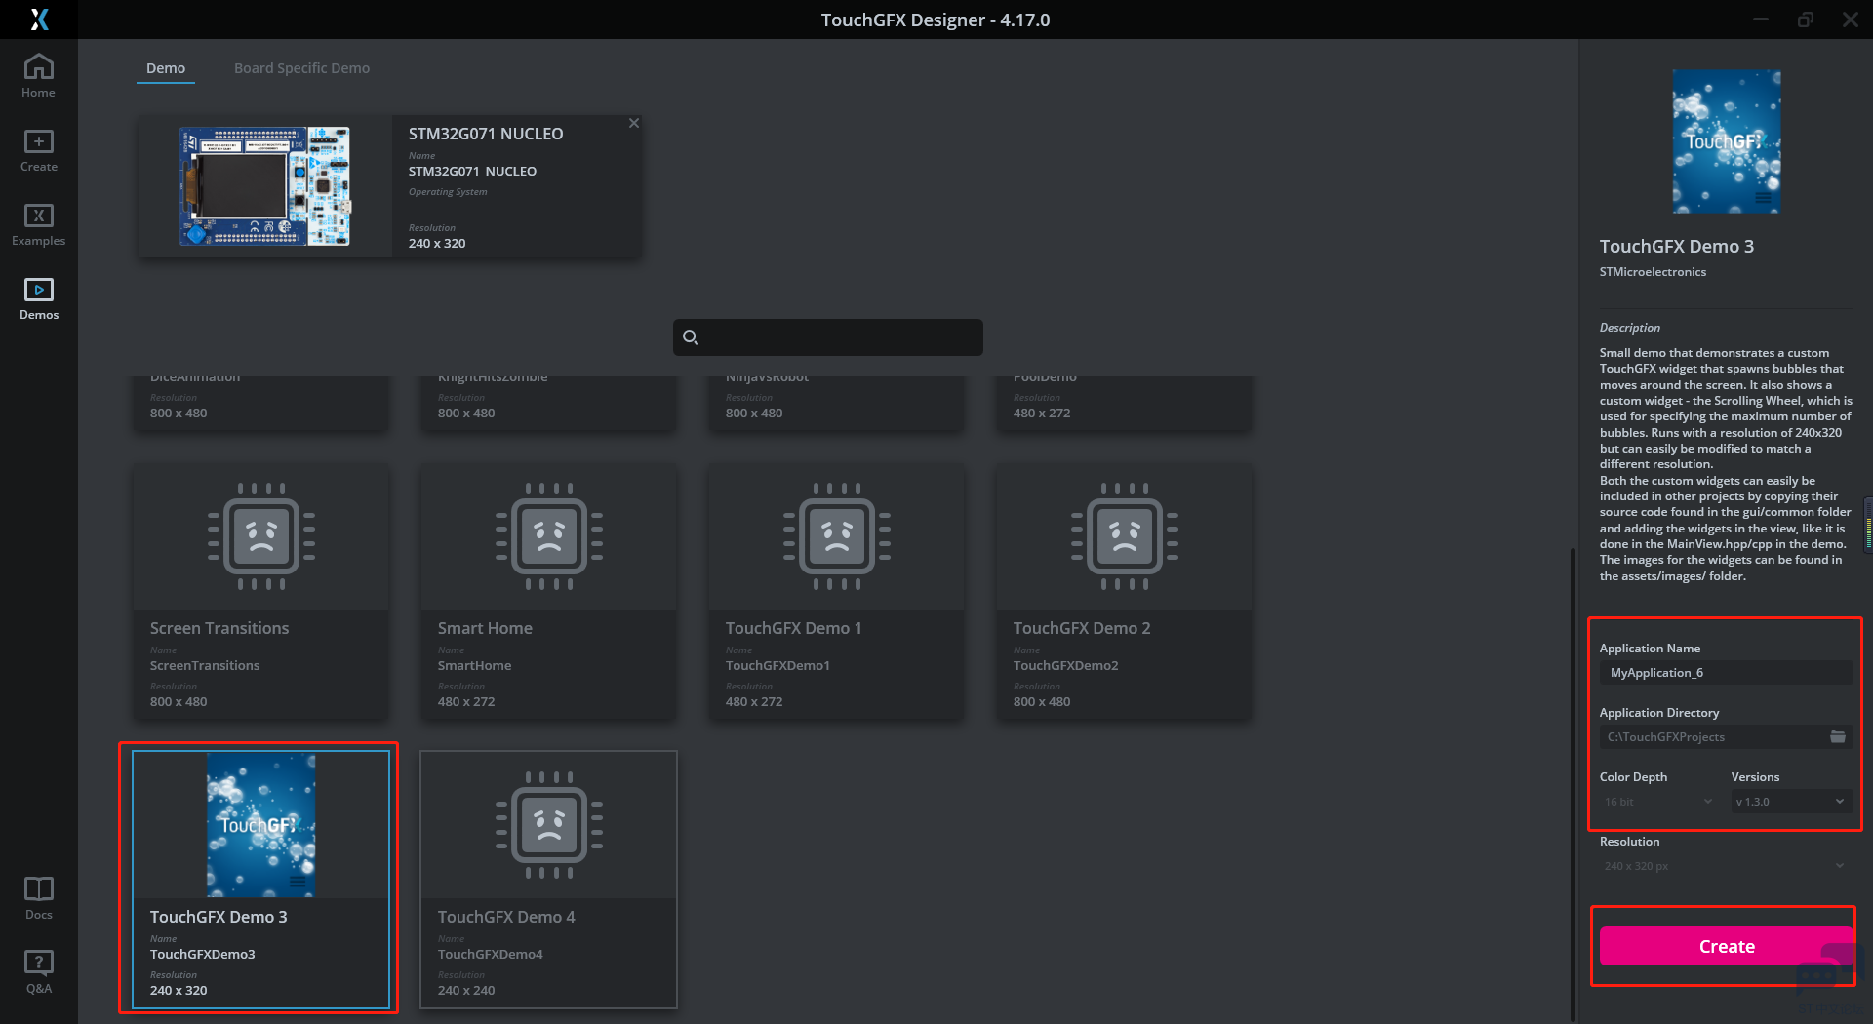The width and height of the screenshot is (1873, 1024).
Task: Select the TouchGFX Demo 4 card
Action: pos(549,880)
